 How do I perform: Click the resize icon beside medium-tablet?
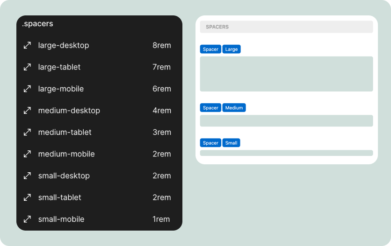point(27,132)
